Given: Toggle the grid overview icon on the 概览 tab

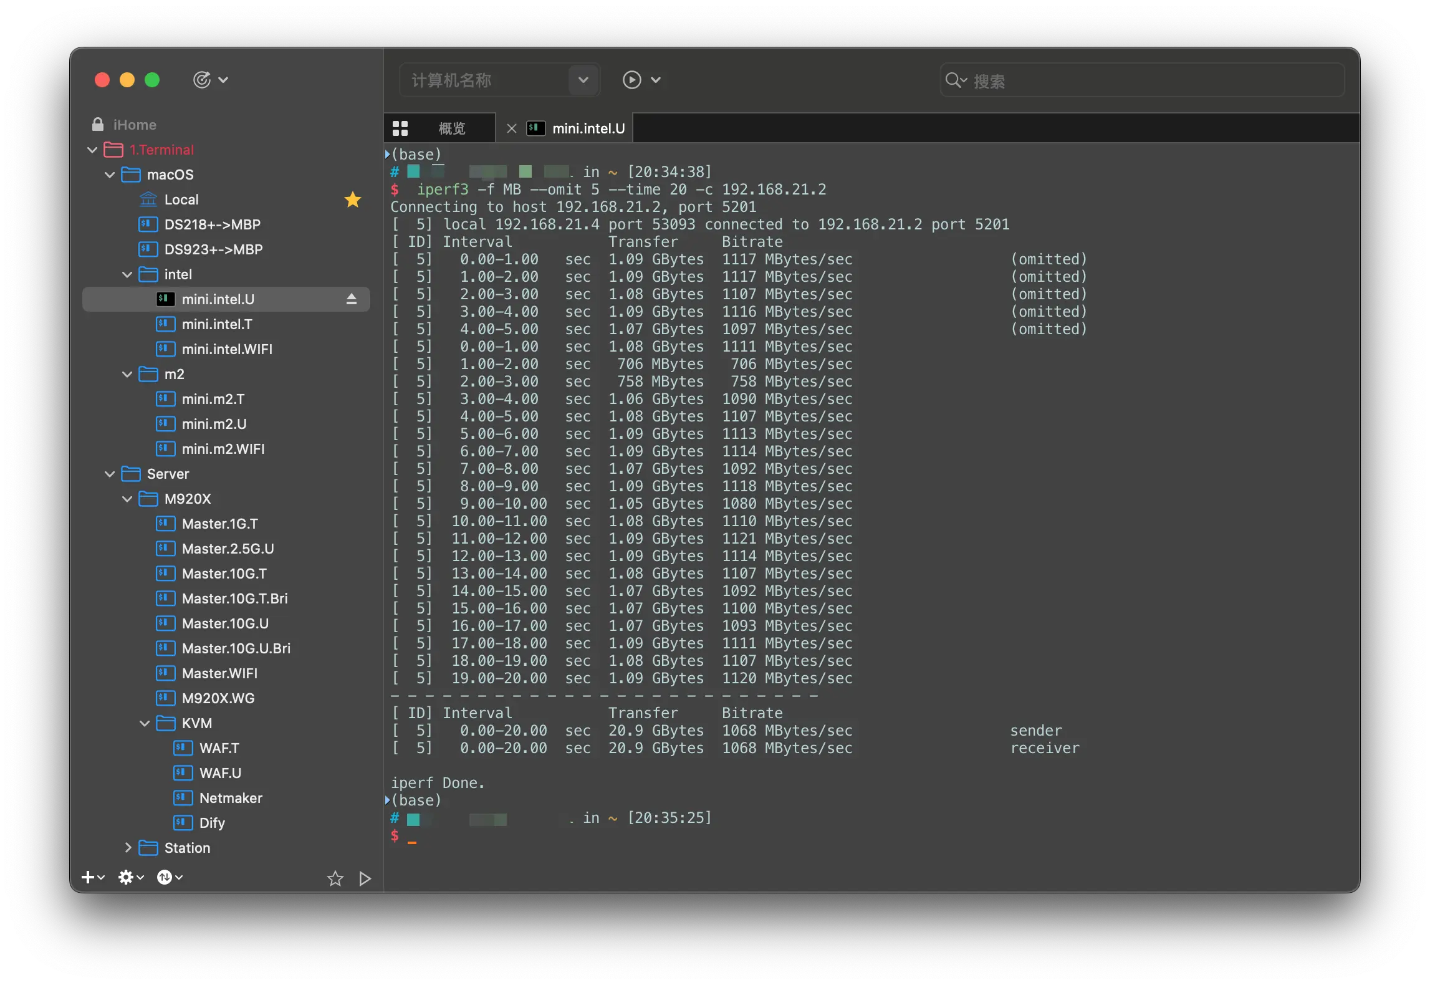Looking at the screenshot, I should tap(401, 128).
